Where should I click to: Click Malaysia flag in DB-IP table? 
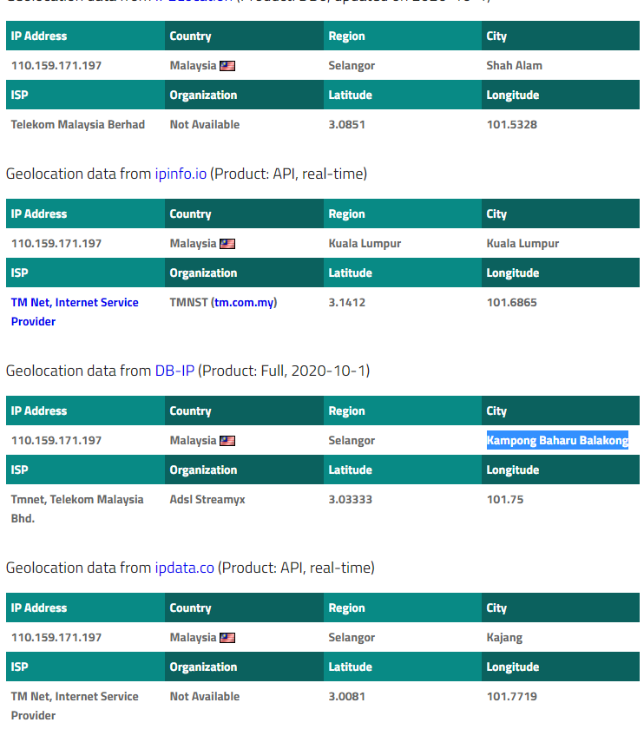227,441
